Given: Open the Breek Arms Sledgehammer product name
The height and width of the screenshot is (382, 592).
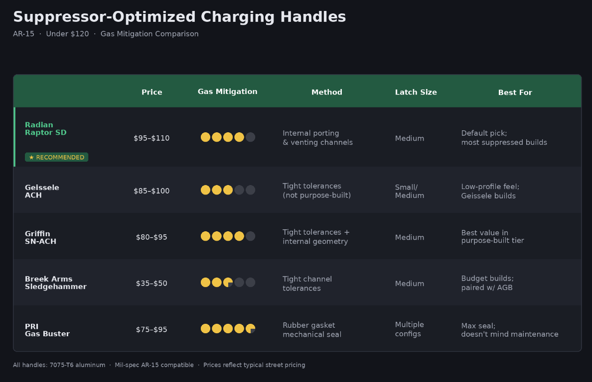Looking at the screenshot, I should coord(55,283).
